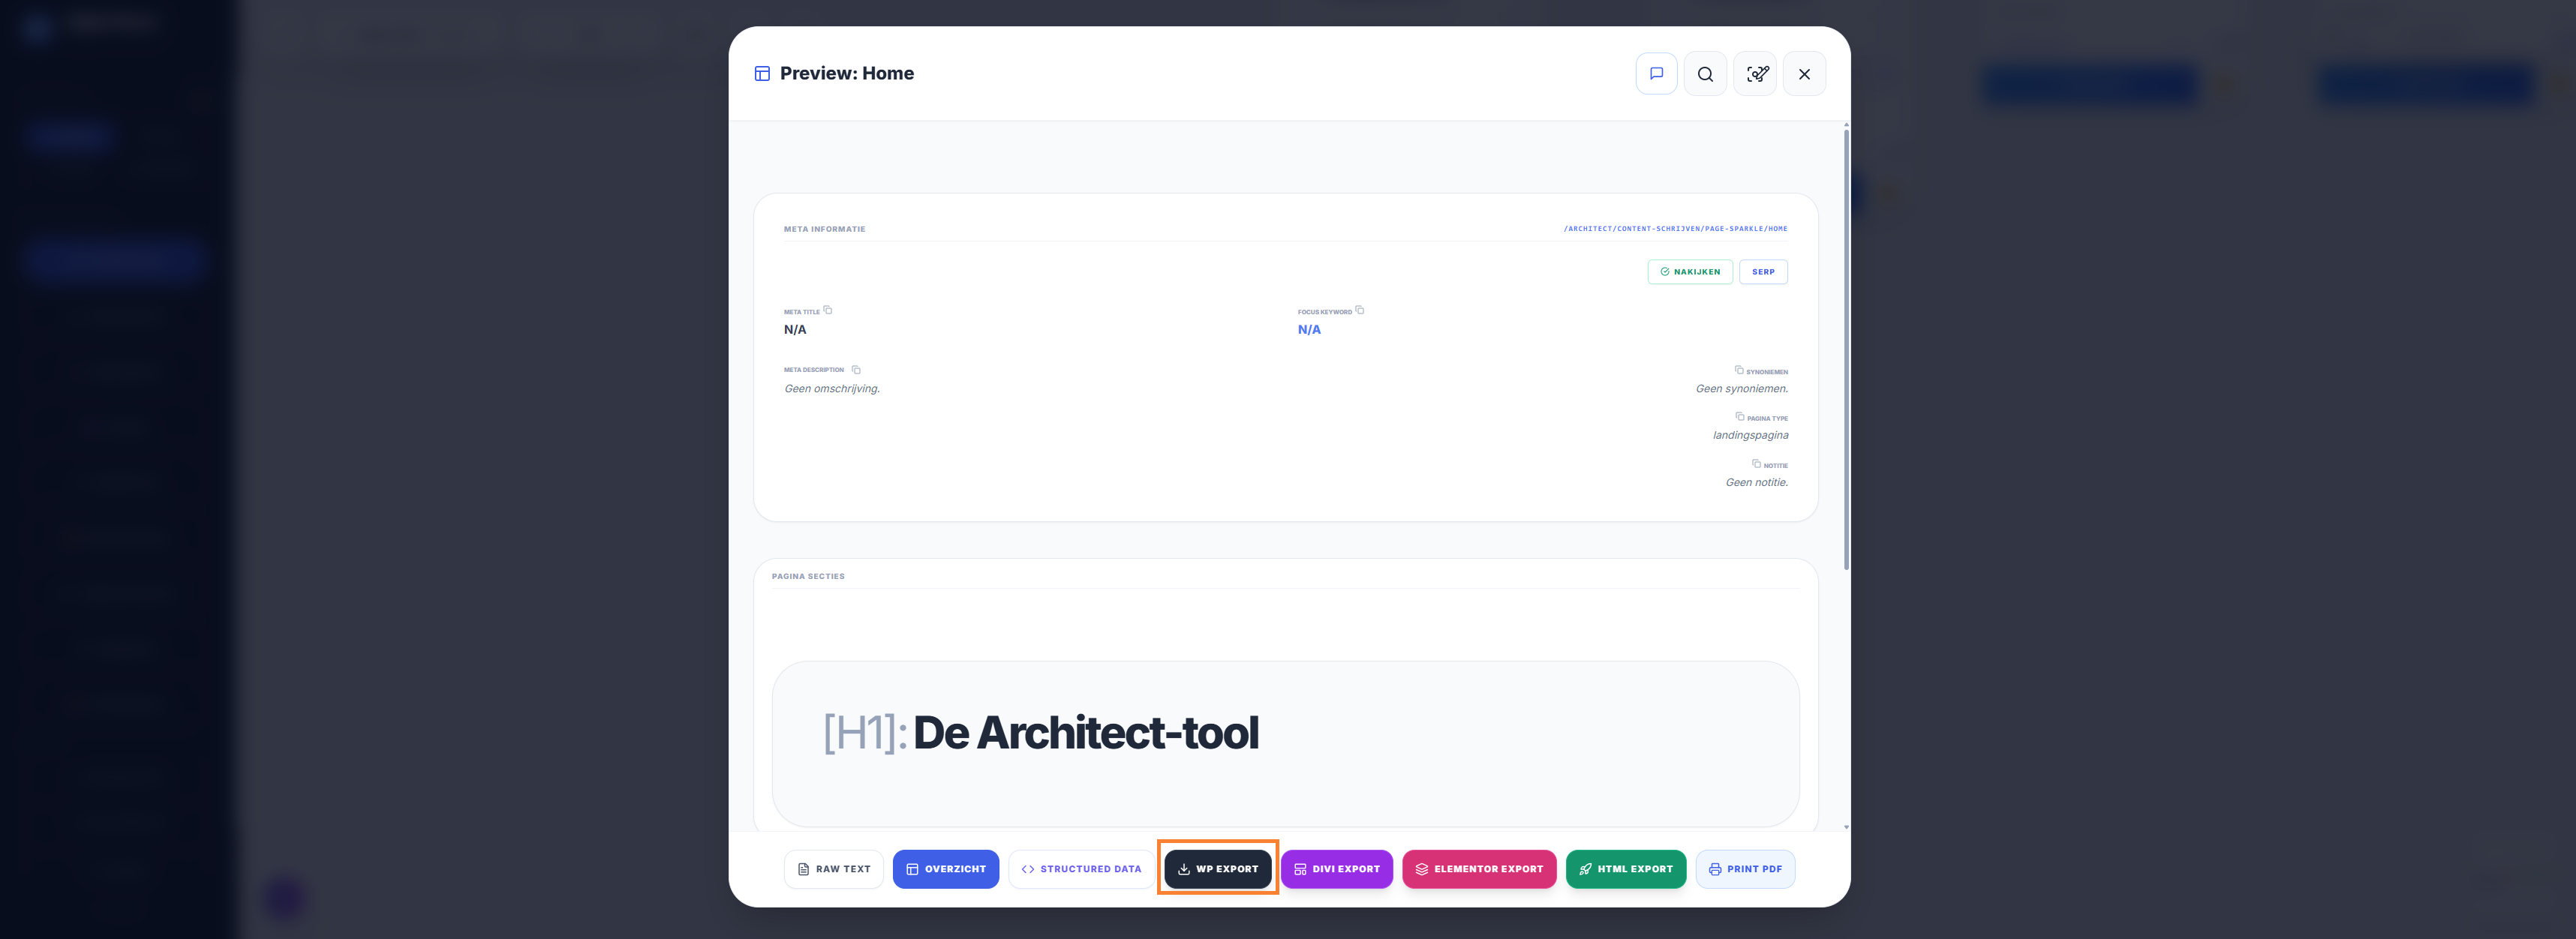Select the Overzicht view tab

coord(946,869)
